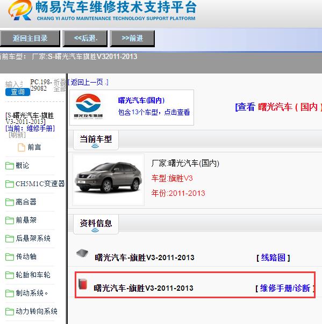Click the folder icon beside 后悬架系统
322x324 pixels.
click(x=10, y=239)
